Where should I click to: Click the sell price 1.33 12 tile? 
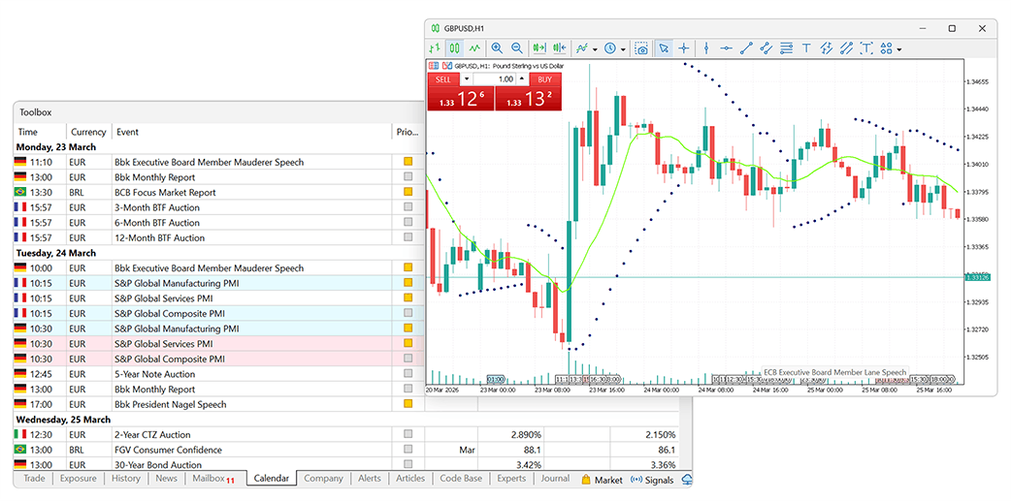460,99
